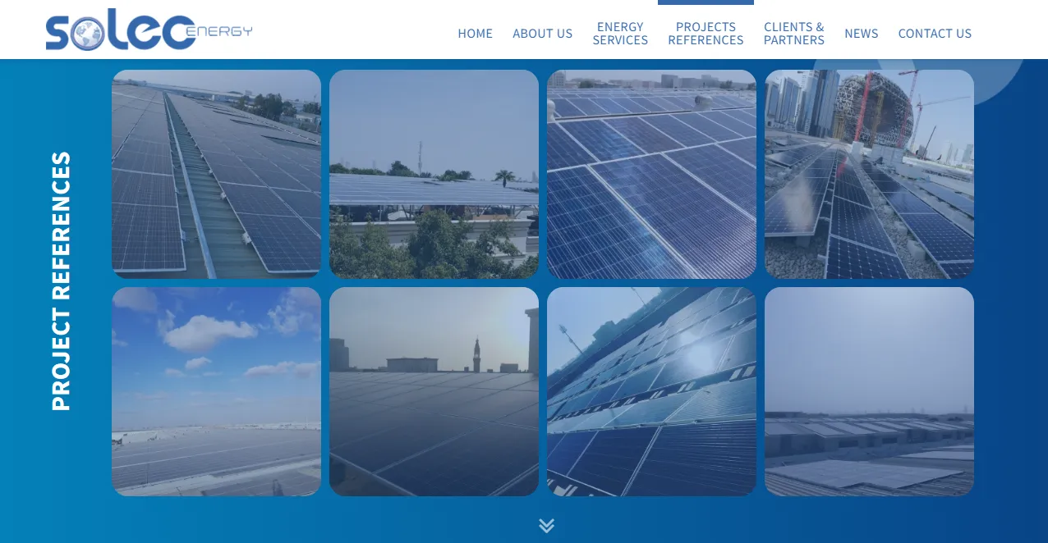Open the angled panels with sun glare image

(651, 391)
